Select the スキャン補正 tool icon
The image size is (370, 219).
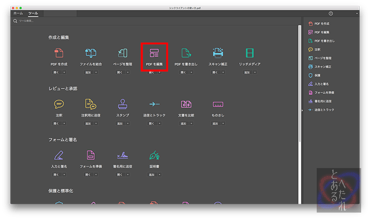click(x=218, y=53)
